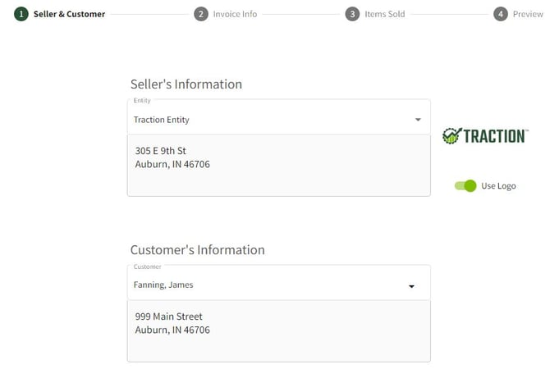Click the Use Logo label text
The height and width of the screenshot is (369, 550).
[498, 186]
